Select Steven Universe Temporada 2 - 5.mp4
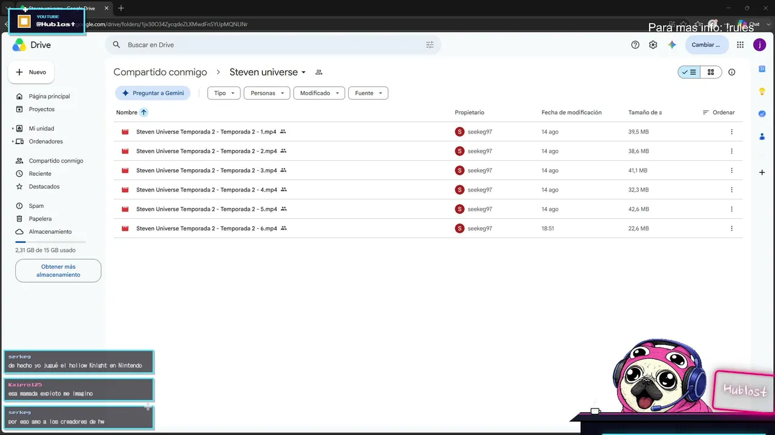775x435 pixels. 427,209
